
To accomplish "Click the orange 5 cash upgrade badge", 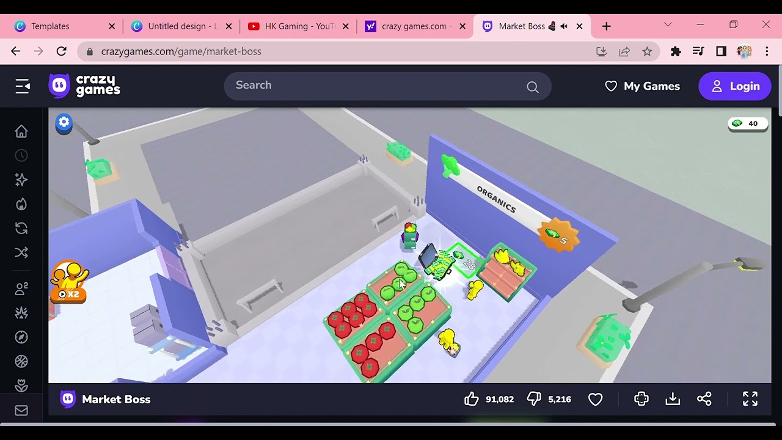I will [558, 235].
